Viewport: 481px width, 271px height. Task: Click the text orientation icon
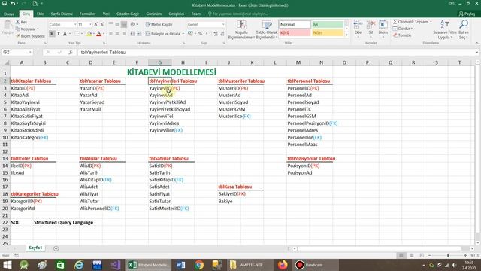[x=133, y=24]
